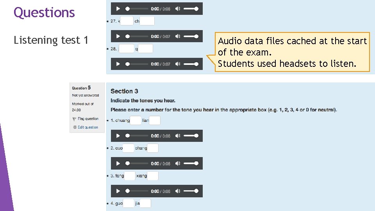The image size is (375, 211).
Task: Click the tone box after 'guo'
Action: [129, 203]
